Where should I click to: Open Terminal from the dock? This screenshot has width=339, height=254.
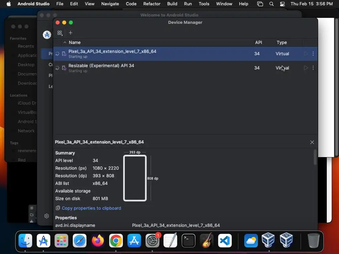pos(188,240)
